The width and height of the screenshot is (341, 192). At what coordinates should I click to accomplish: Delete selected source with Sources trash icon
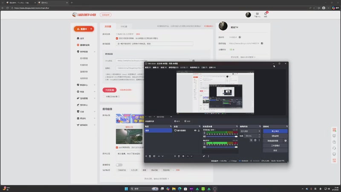tap(179, 156)
